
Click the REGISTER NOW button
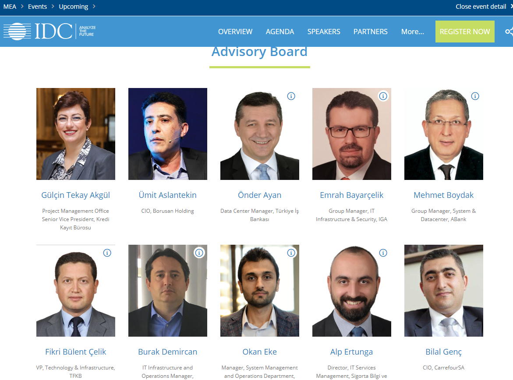464,32
